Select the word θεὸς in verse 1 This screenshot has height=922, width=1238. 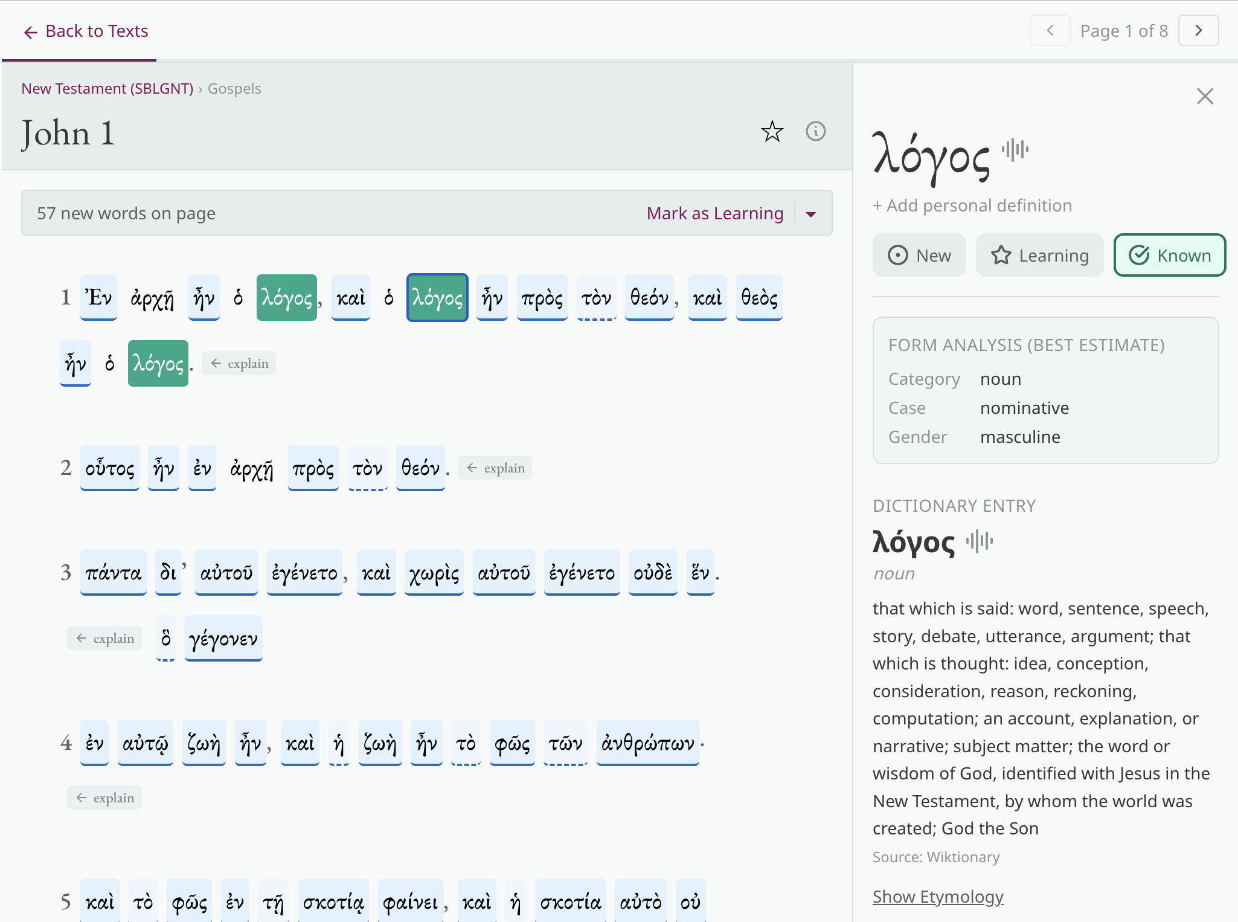click(760, 297)
